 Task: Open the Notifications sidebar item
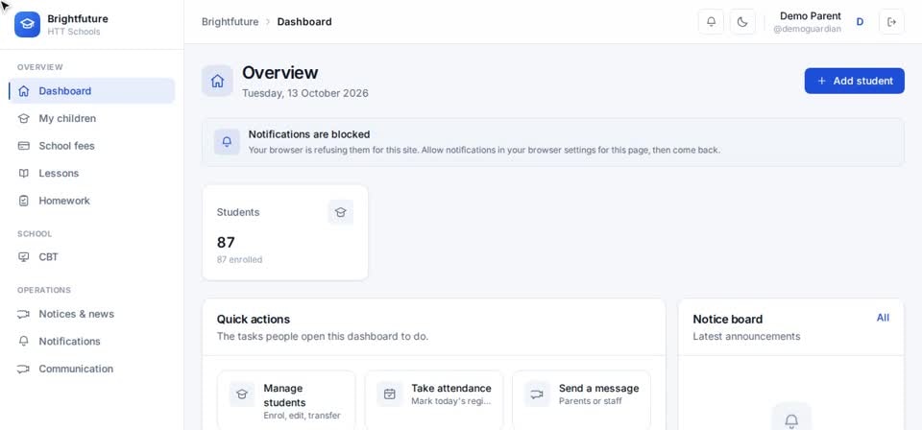coord(92,342)
